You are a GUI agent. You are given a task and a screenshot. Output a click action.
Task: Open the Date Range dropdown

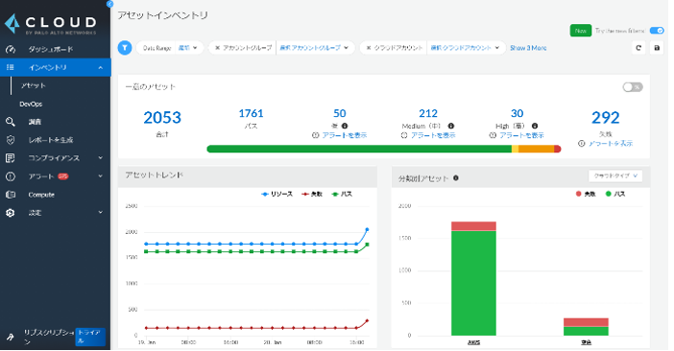pyautogui.click(x=170, y=48)
